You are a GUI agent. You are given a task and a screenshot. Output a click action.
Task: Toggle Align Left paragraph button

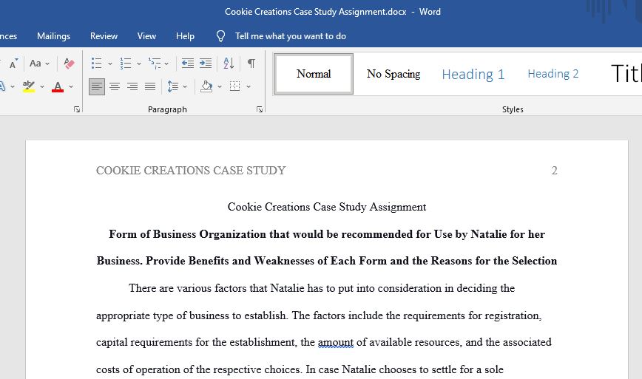[97, 86]
